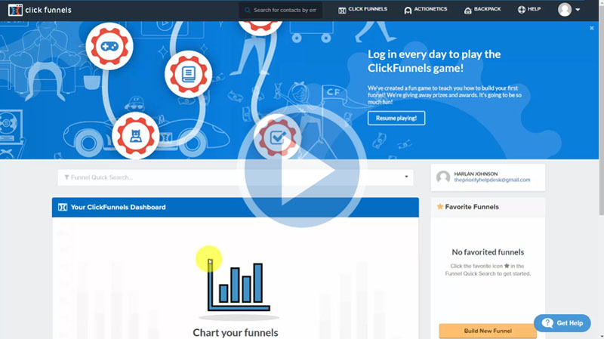Open the Help menu
Viewport: 604px width, 339px height.
[529, 10]
